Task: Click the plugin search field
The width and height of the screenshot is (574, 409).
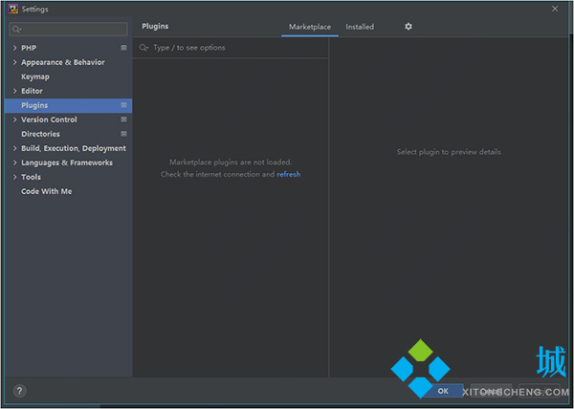Action: (x=234, y=48)
